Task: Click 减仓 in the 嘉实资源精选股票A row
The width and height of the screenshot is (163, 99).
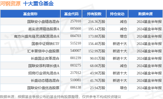Action: [x=123, y=29]
